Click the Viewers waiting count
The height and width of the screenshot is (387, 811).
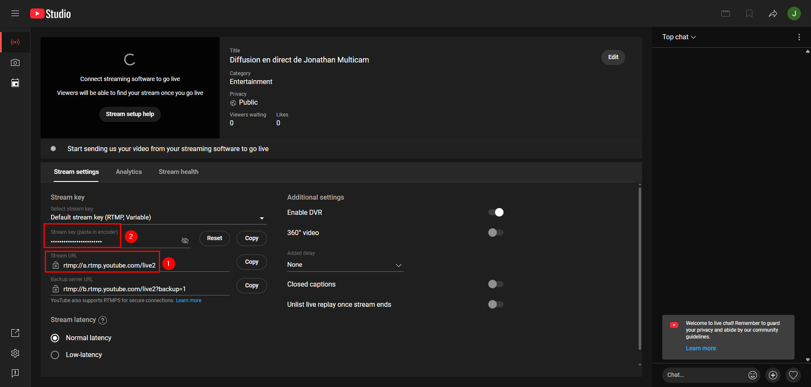click(x=231, y=123)
